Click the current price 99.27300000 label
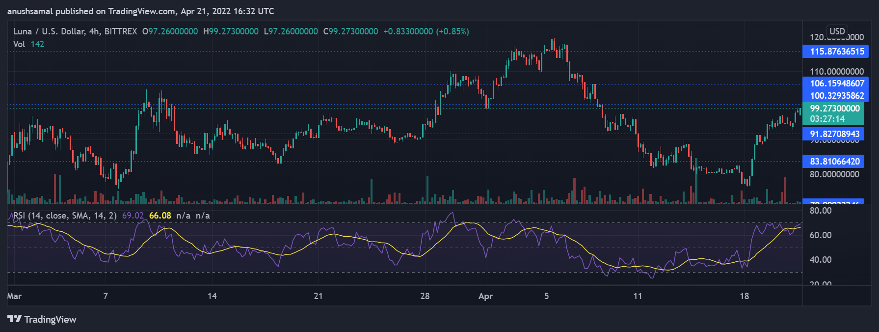 (x=833, y=108)
